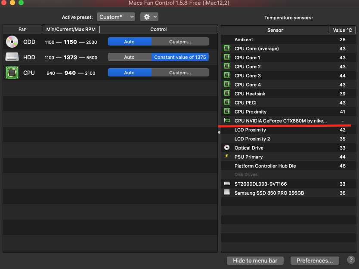Click HDD Constant value of 1375 button

[180, 57]
